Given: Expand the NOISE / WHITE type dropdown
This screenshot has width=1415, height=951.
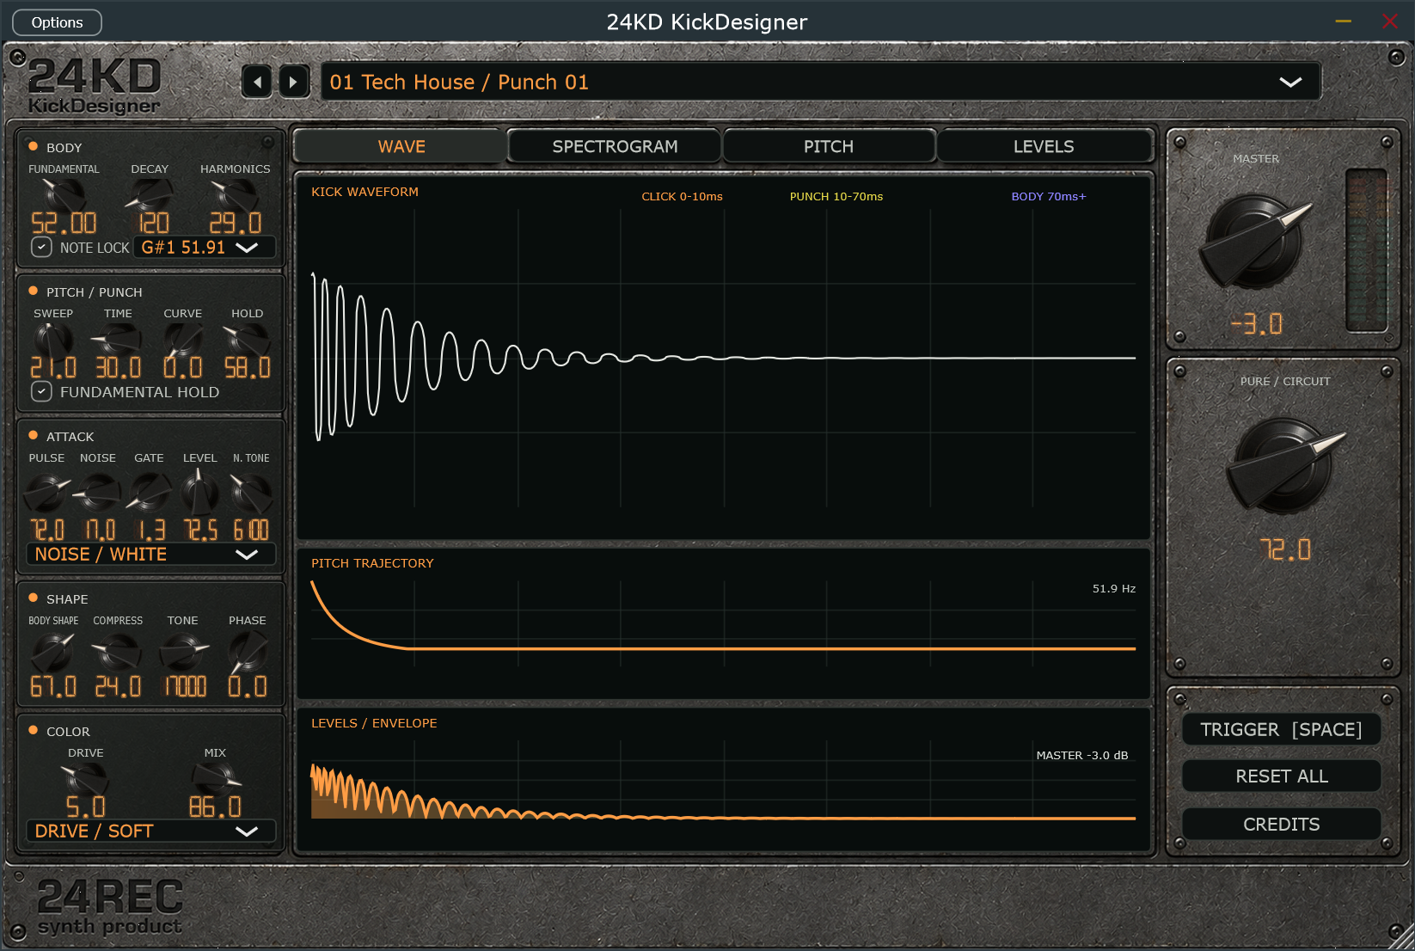Looking at the screenshot, I should point(150,555).
